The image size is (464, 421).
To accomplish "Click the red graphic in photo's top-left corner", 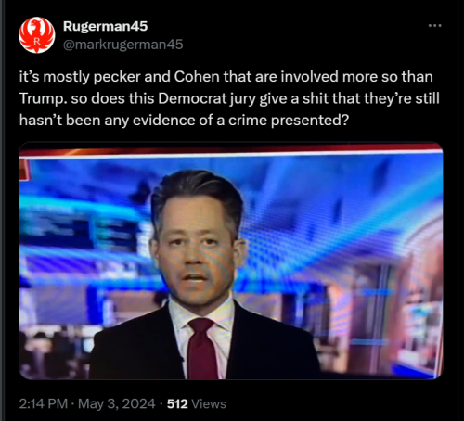I will (x=25, y=169).
